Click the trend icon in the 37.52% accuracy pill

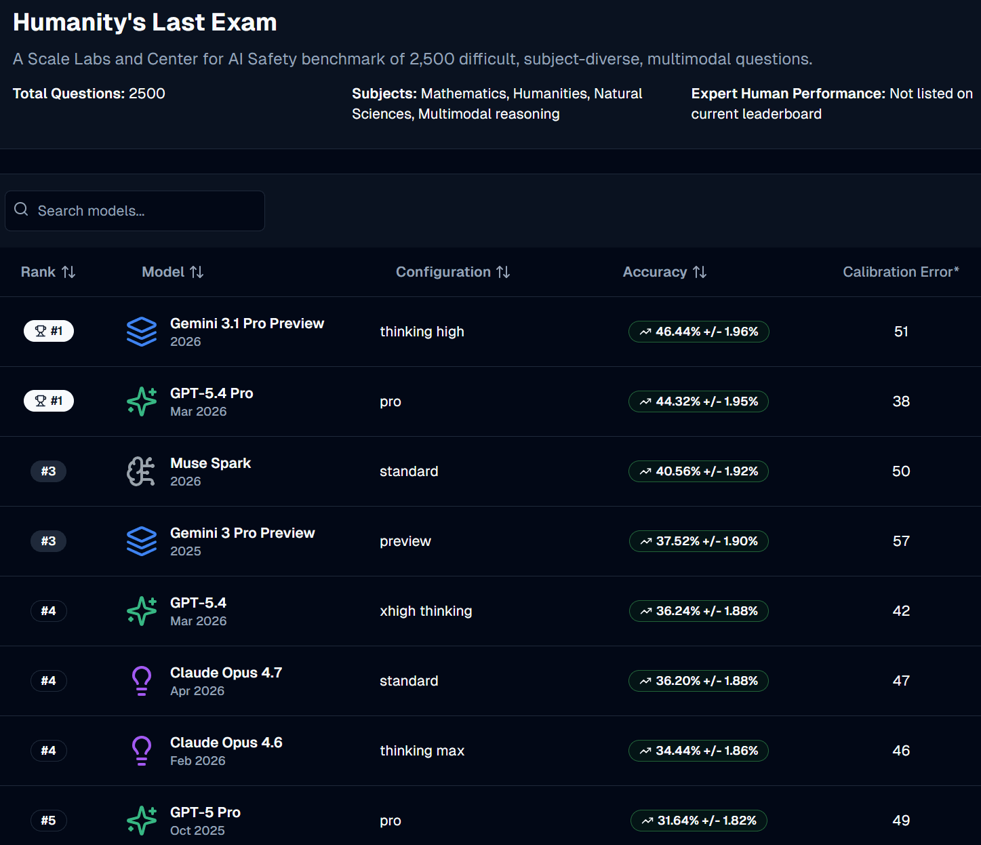click(646, 542)
